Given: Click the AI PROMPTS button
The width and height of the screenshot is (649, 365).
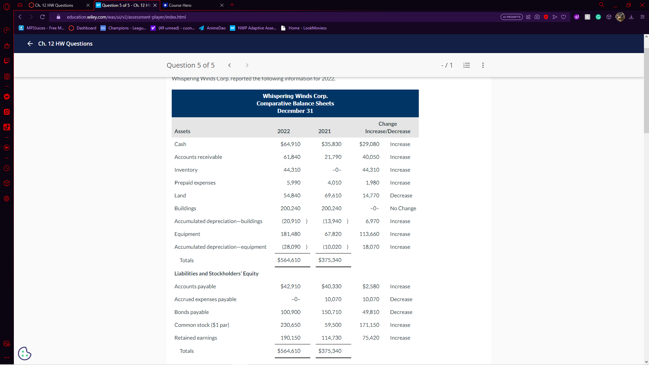Looking at the screenshot, I should click(511, 17).
